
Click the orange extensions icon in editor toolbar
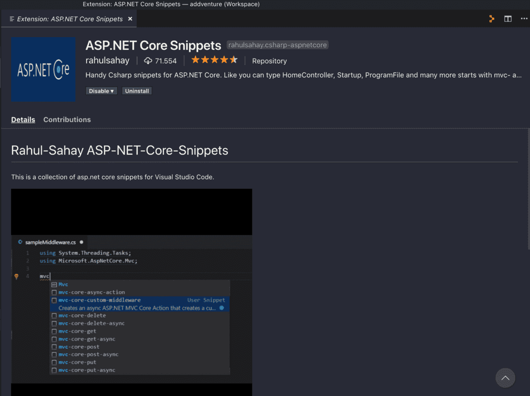pos(491,19)
